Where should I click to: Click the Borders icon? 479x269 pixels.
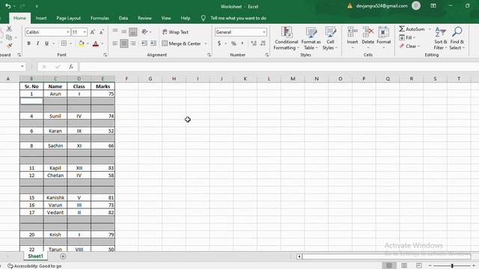64,43
